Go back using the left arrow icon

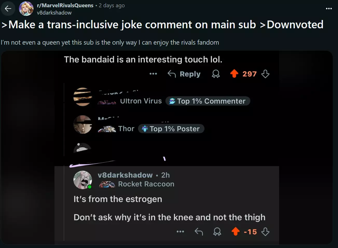click(x=8, y=9)
